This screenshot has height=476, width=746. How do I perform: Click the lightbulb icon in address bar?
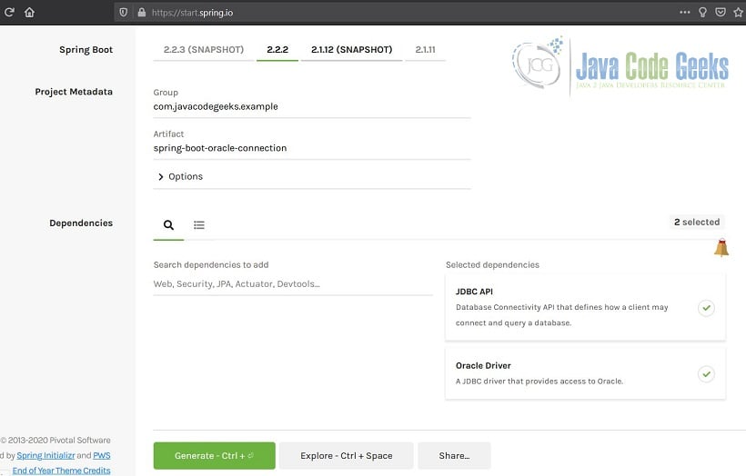click(702, 13)
